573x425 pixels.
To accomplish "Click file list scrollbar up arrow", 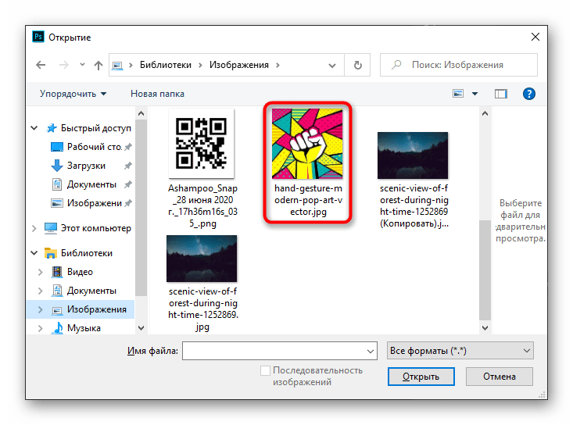I will point(485,113).
